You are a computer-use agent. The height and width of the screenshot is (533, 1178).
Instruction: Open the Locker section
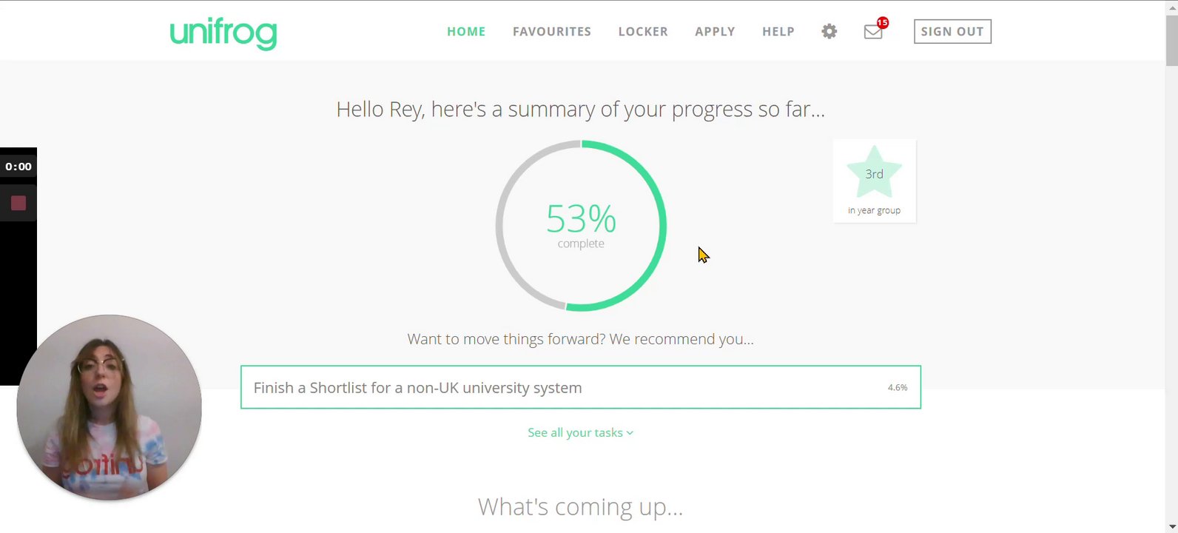pos(643,32)
